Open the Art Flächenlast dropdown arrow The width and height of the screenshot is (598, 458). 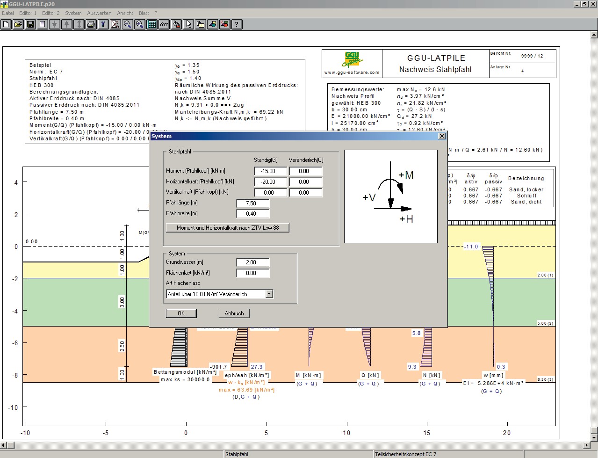pyautogui.click(x=269, y=294)
